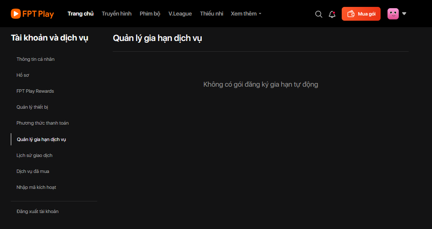Open FPT Play Rewards

35,91
